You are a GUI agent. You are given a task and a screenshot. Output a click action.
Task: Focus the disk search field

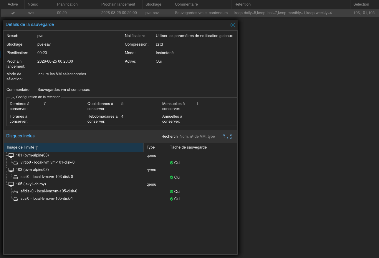pyautogui.click(x=199, y=137)
